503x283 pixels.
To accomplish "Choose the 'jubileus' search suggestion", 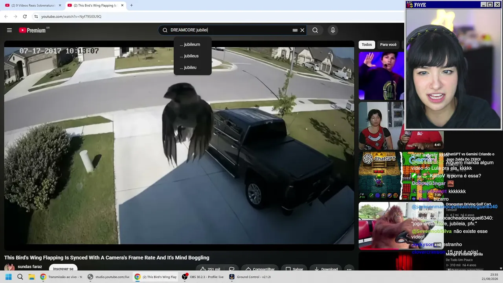I will pyautogui.click(x=193, y=56).
